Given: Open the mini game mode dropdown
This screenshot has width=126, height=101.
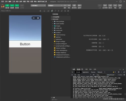Looking at the screenshot, I should coord(38,6).
